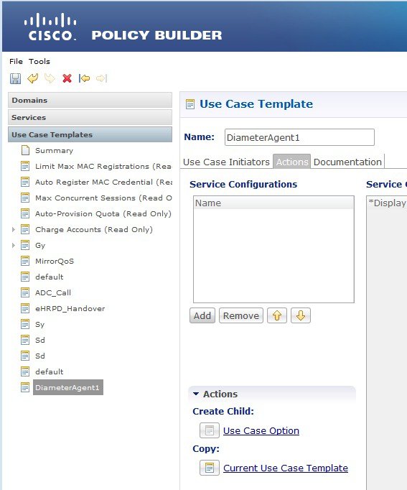Open the Use Case Option link
The width and height of the screenshot is (407, 490).
click(x=261, y=430)
